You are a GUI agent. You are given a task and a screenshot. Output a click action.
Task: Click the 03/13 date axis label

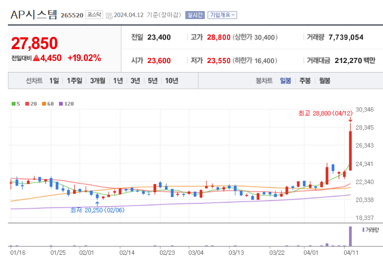pyautogui.click(x=236, y=252)
